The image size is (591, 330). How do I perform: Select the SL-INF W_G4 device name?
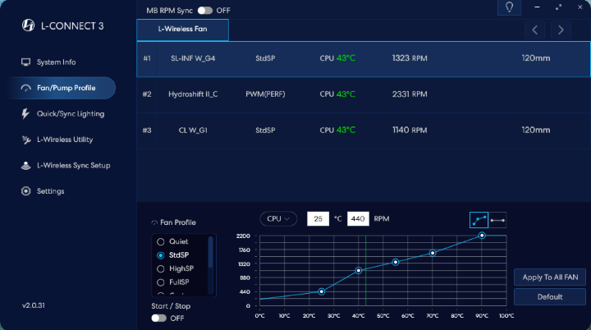[193, 58]
